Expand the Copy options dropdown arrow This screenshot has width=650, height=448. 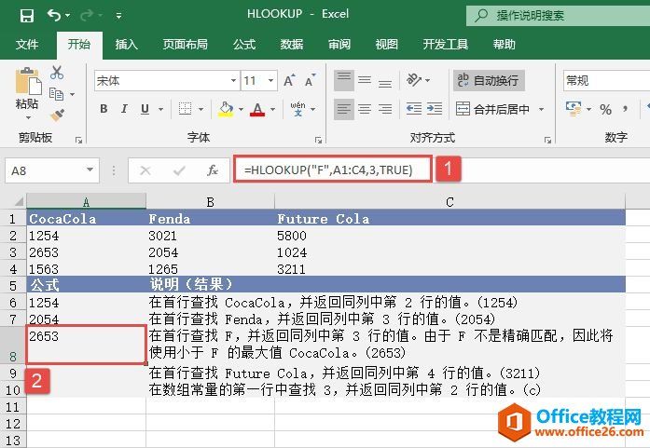click(72, 94)
